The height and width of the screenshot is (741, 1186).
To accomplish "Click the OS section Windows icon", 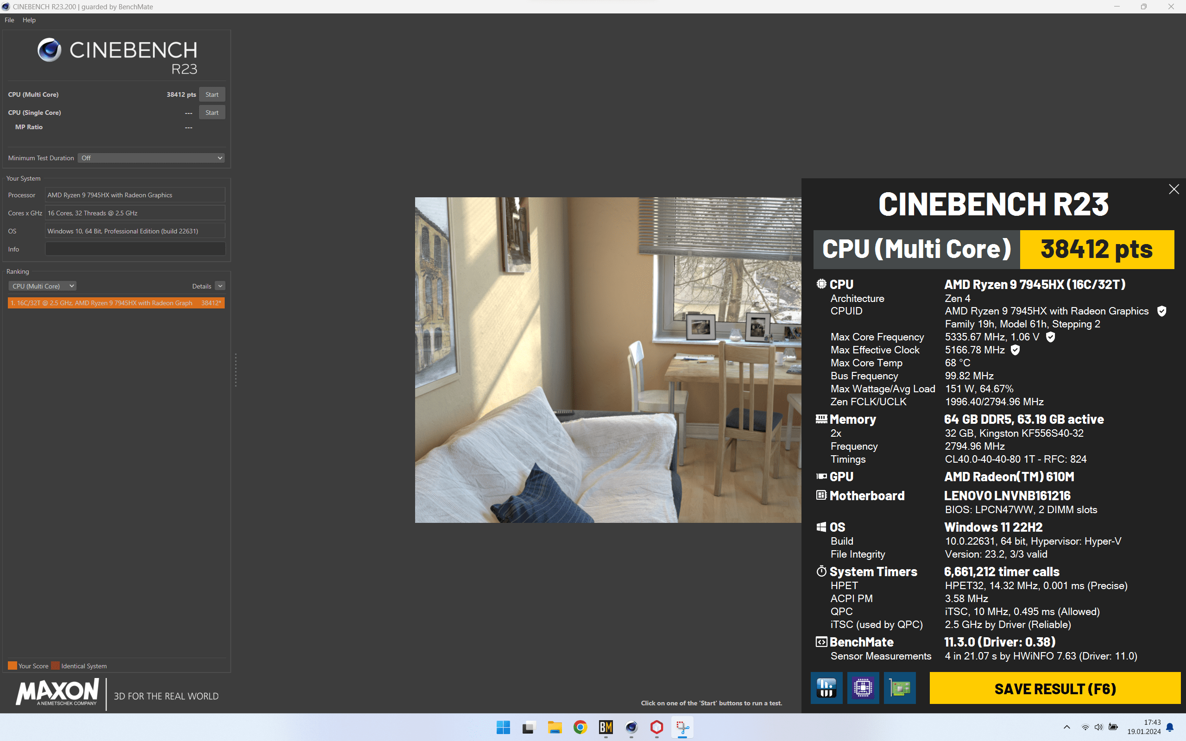I will tap(821, 527).
